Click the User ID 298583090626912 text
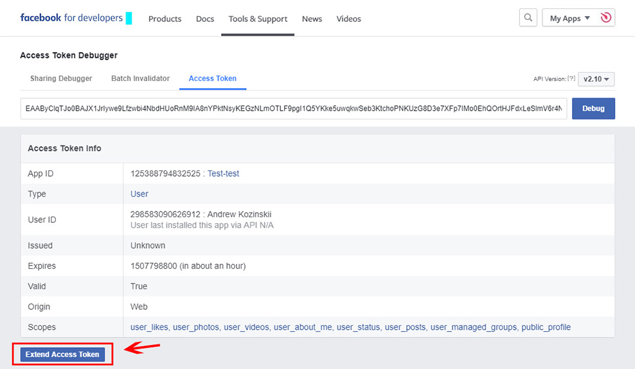The height and width of the screenshot is (369, 635). [x=165, y=214]
